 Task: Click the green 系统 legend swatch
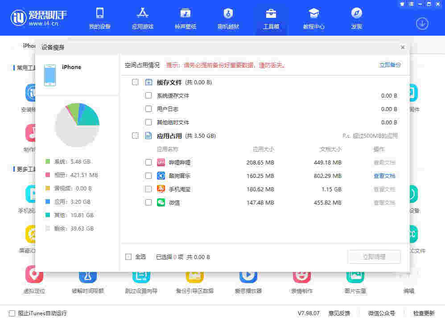[45, 161]
